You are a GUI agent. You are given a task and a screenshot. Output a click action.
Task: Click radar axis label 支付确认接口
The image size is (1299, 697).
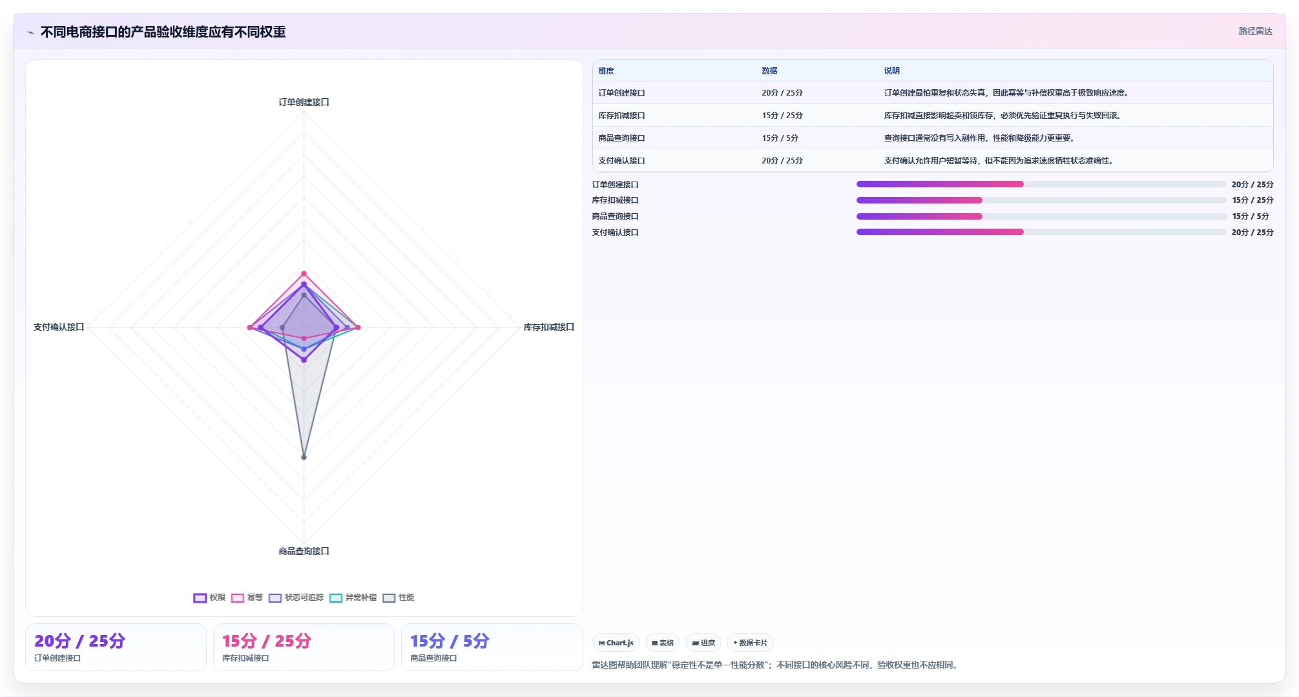[59, 328]
